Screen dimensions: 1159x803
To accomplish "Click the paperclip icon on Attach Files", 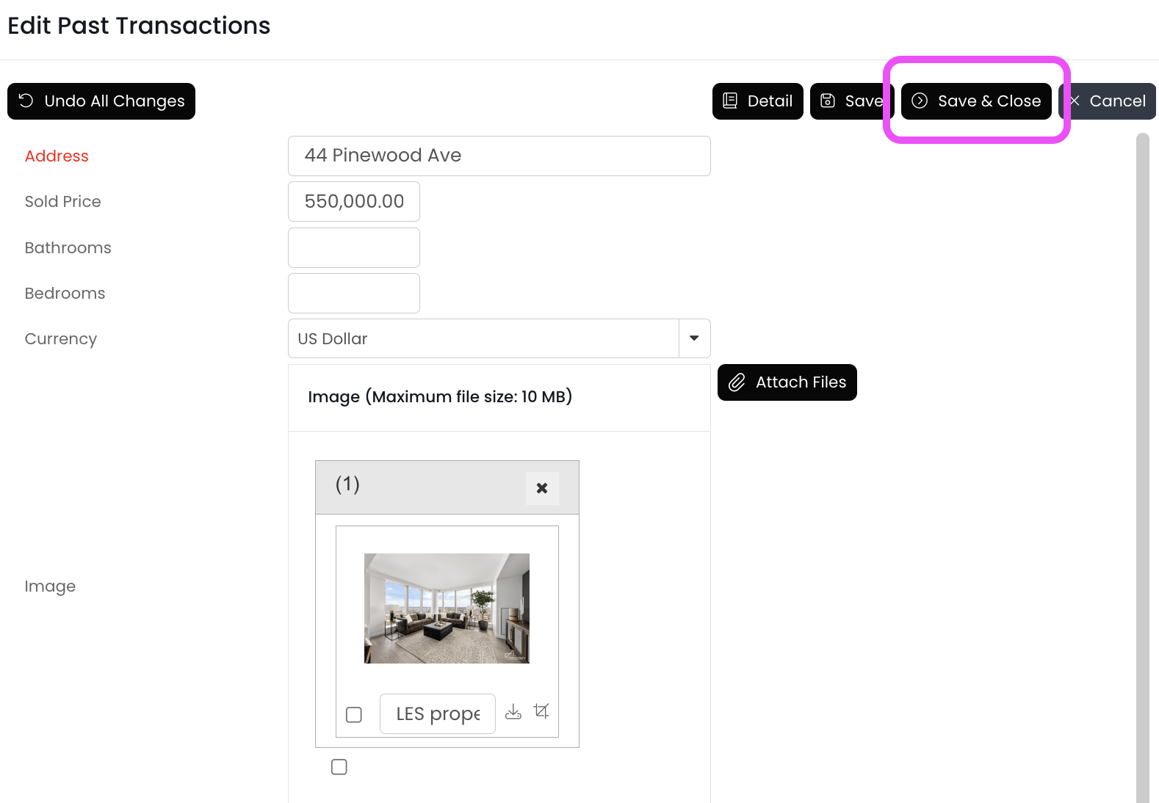I will click(x=737, y=382).
